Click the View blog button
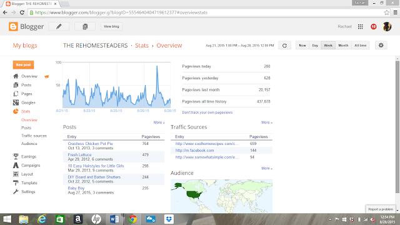 [x=111, y=26]
